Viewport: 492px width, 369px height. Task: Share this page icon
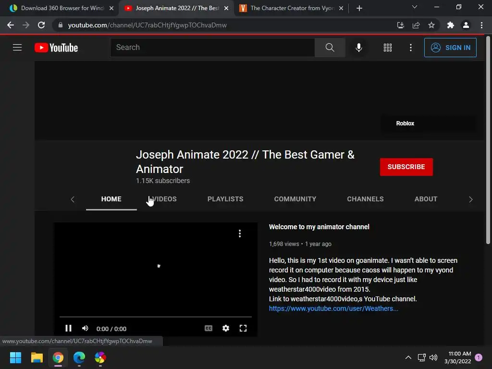click(416, 25)
